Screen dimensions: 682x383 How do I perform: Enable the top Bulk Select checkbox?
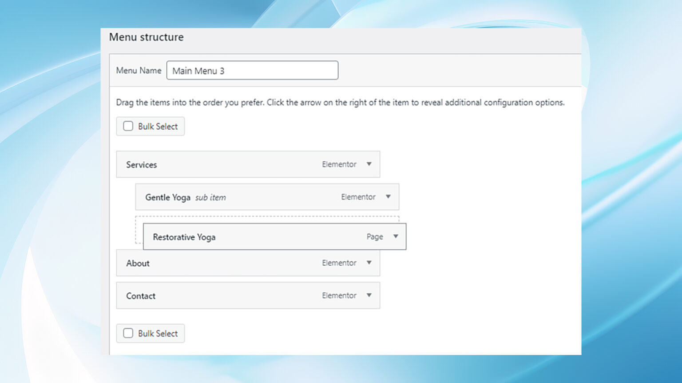click(128, 126)
